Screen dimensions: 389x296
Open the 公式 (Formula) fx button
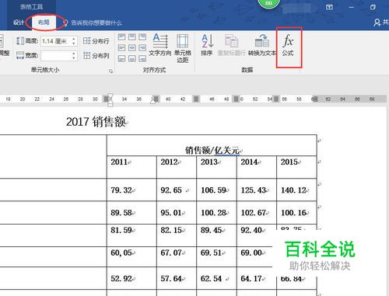click(x=288, y=45)
